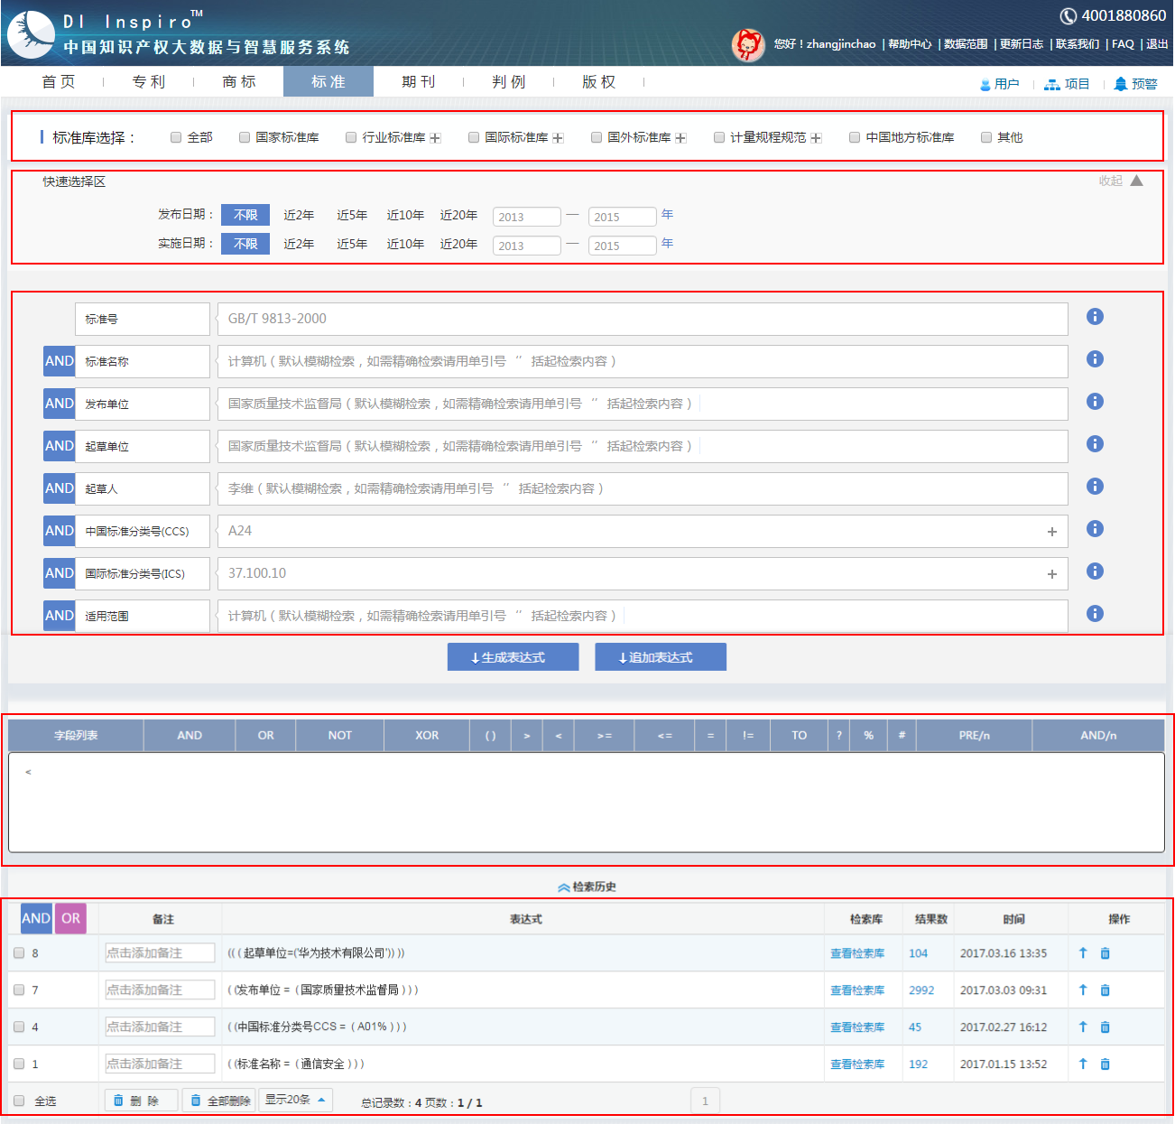Tick the 全部 standards library checkbox
1175x1124 pixels.
(176, 137)
